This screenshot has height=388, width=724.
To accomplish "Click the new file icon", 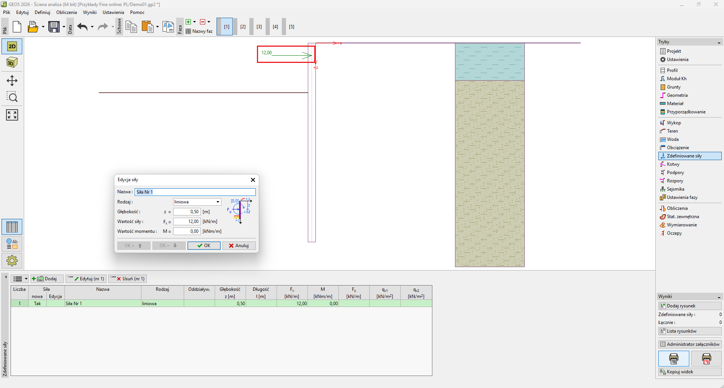I will [x=17, y=27].
